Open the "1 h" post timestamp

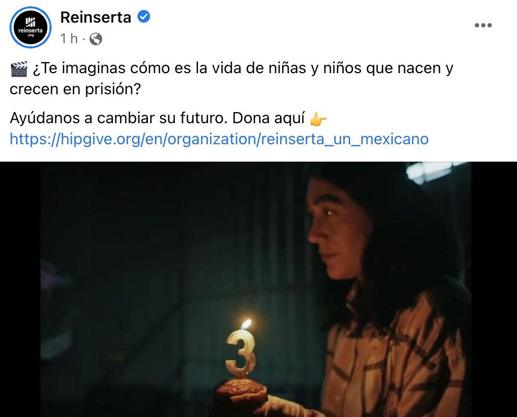click(x=69, y=39)
